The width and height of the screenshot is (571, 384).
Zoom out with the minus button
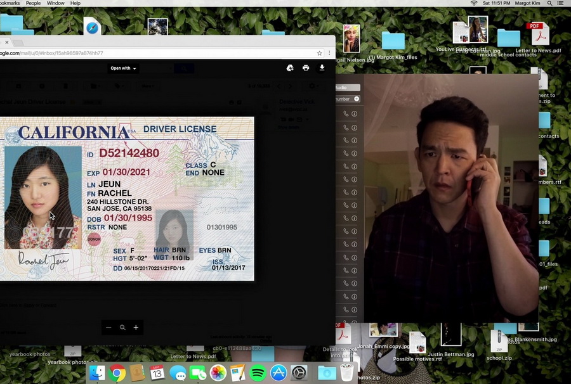[108, 328]
